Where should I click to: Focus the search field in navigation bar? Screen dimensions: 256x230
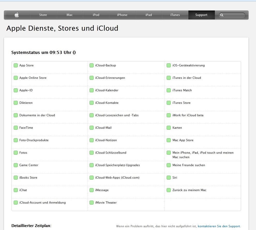click(232, 15)
